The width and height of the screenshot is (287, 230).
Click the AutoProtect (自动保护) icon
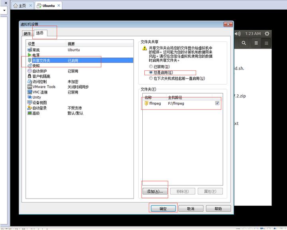click(x=29, y=71)
